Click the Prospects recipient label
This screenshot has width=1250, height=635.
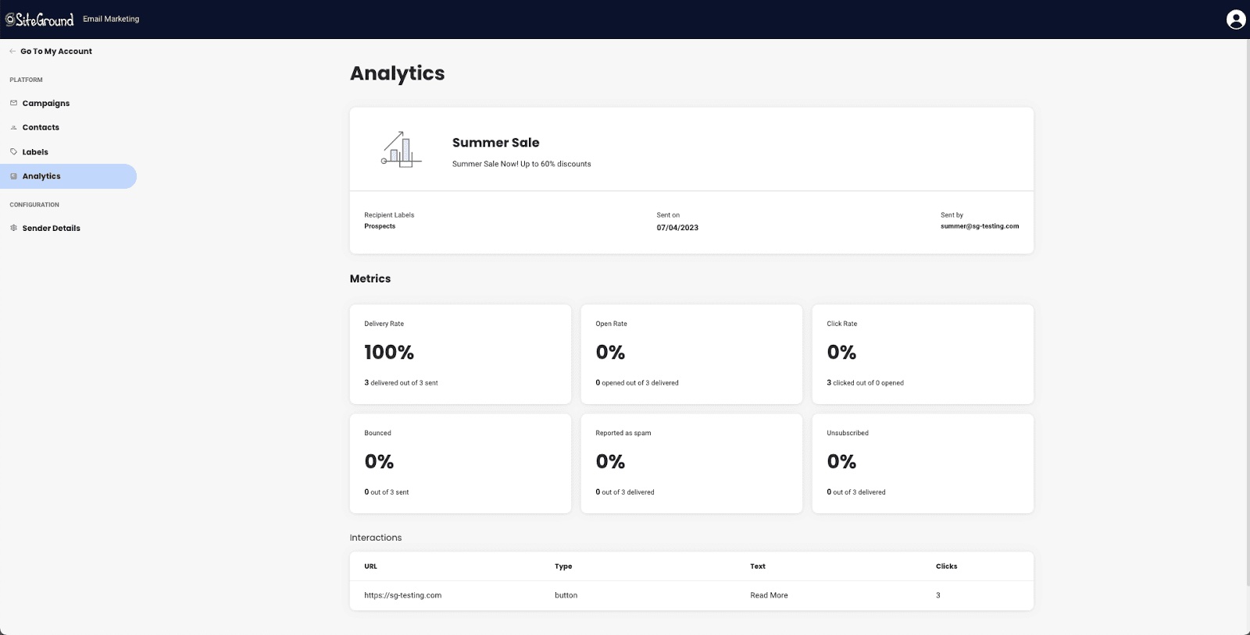point(380,226)
